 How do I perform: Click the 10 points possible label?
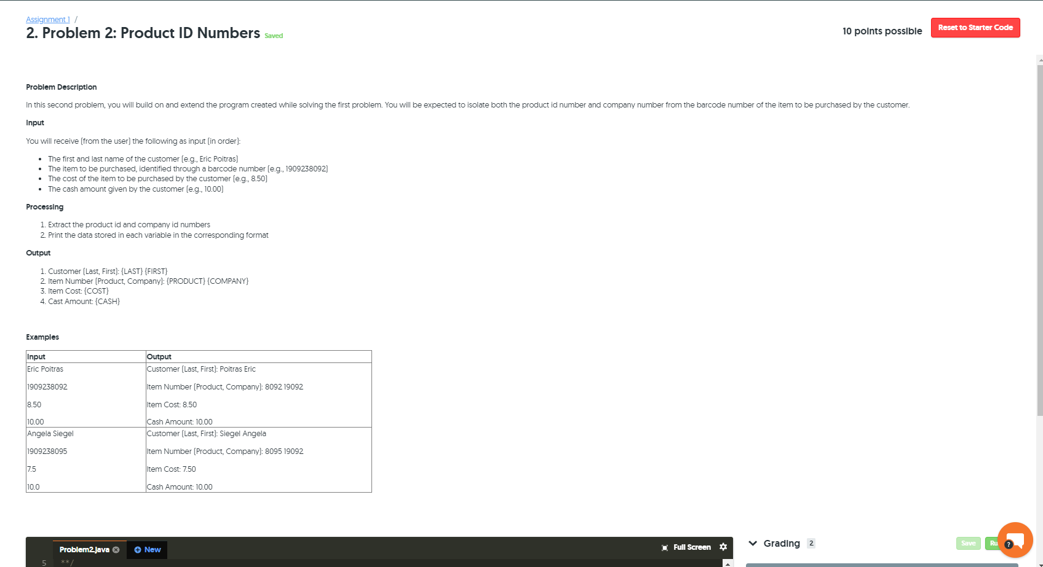882,31
